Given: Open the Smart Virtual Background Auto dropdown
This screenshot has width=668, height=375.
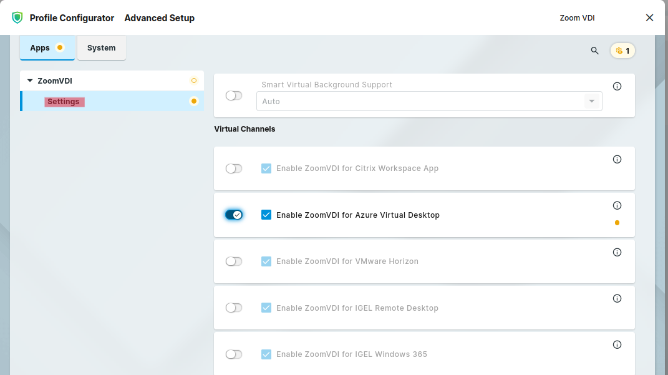Looking at the screenshot, I should pyautogui.click(x=428, y=101).
